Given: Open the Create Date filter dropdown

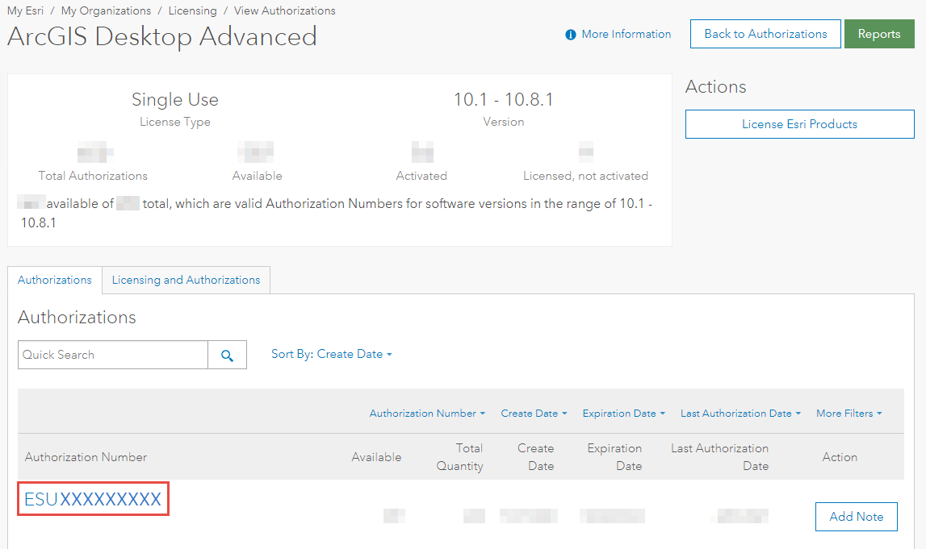Looking at the screenshot, I should pos(533,413).
